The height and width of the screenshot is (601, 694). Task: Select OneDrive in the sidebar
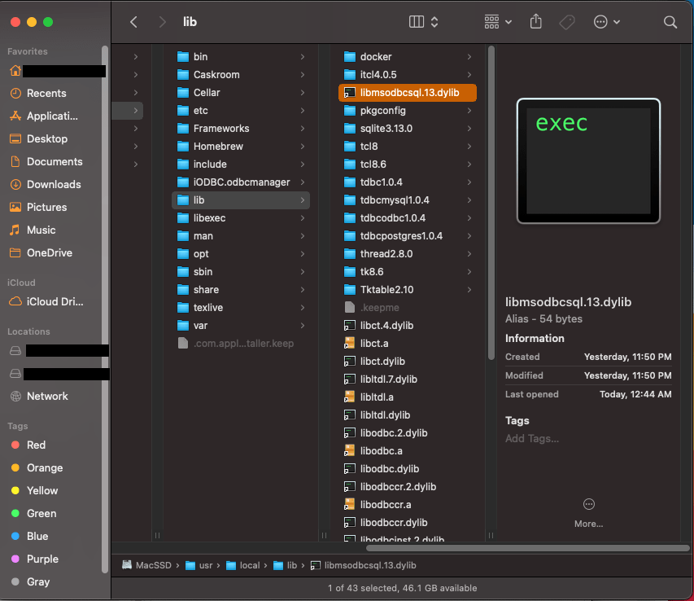pyautogui.click(x=53, y=252)
